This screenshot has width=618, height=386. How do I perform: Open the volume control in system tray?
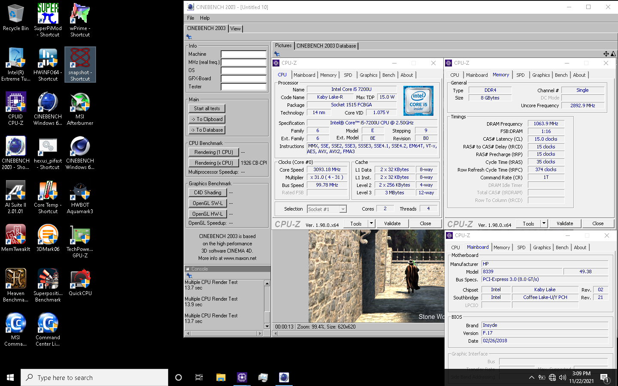click(563, 377)
